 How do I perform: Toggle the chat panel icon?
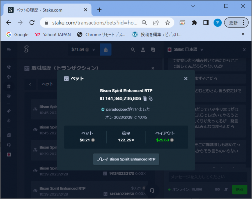[153, 49]
